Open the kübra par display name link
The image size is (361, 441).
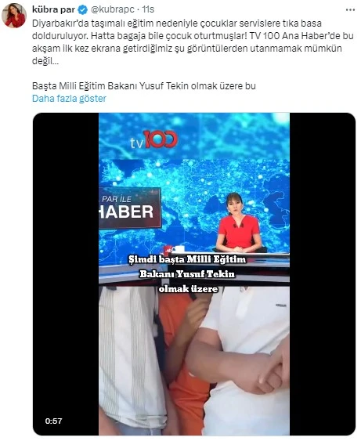coord(53,9)
